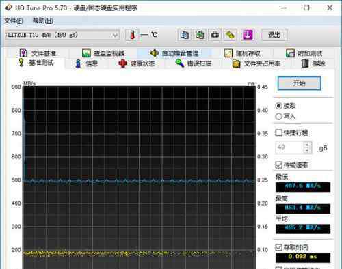
Task: Click the 开始 start button
Action: tap(300, 83)
